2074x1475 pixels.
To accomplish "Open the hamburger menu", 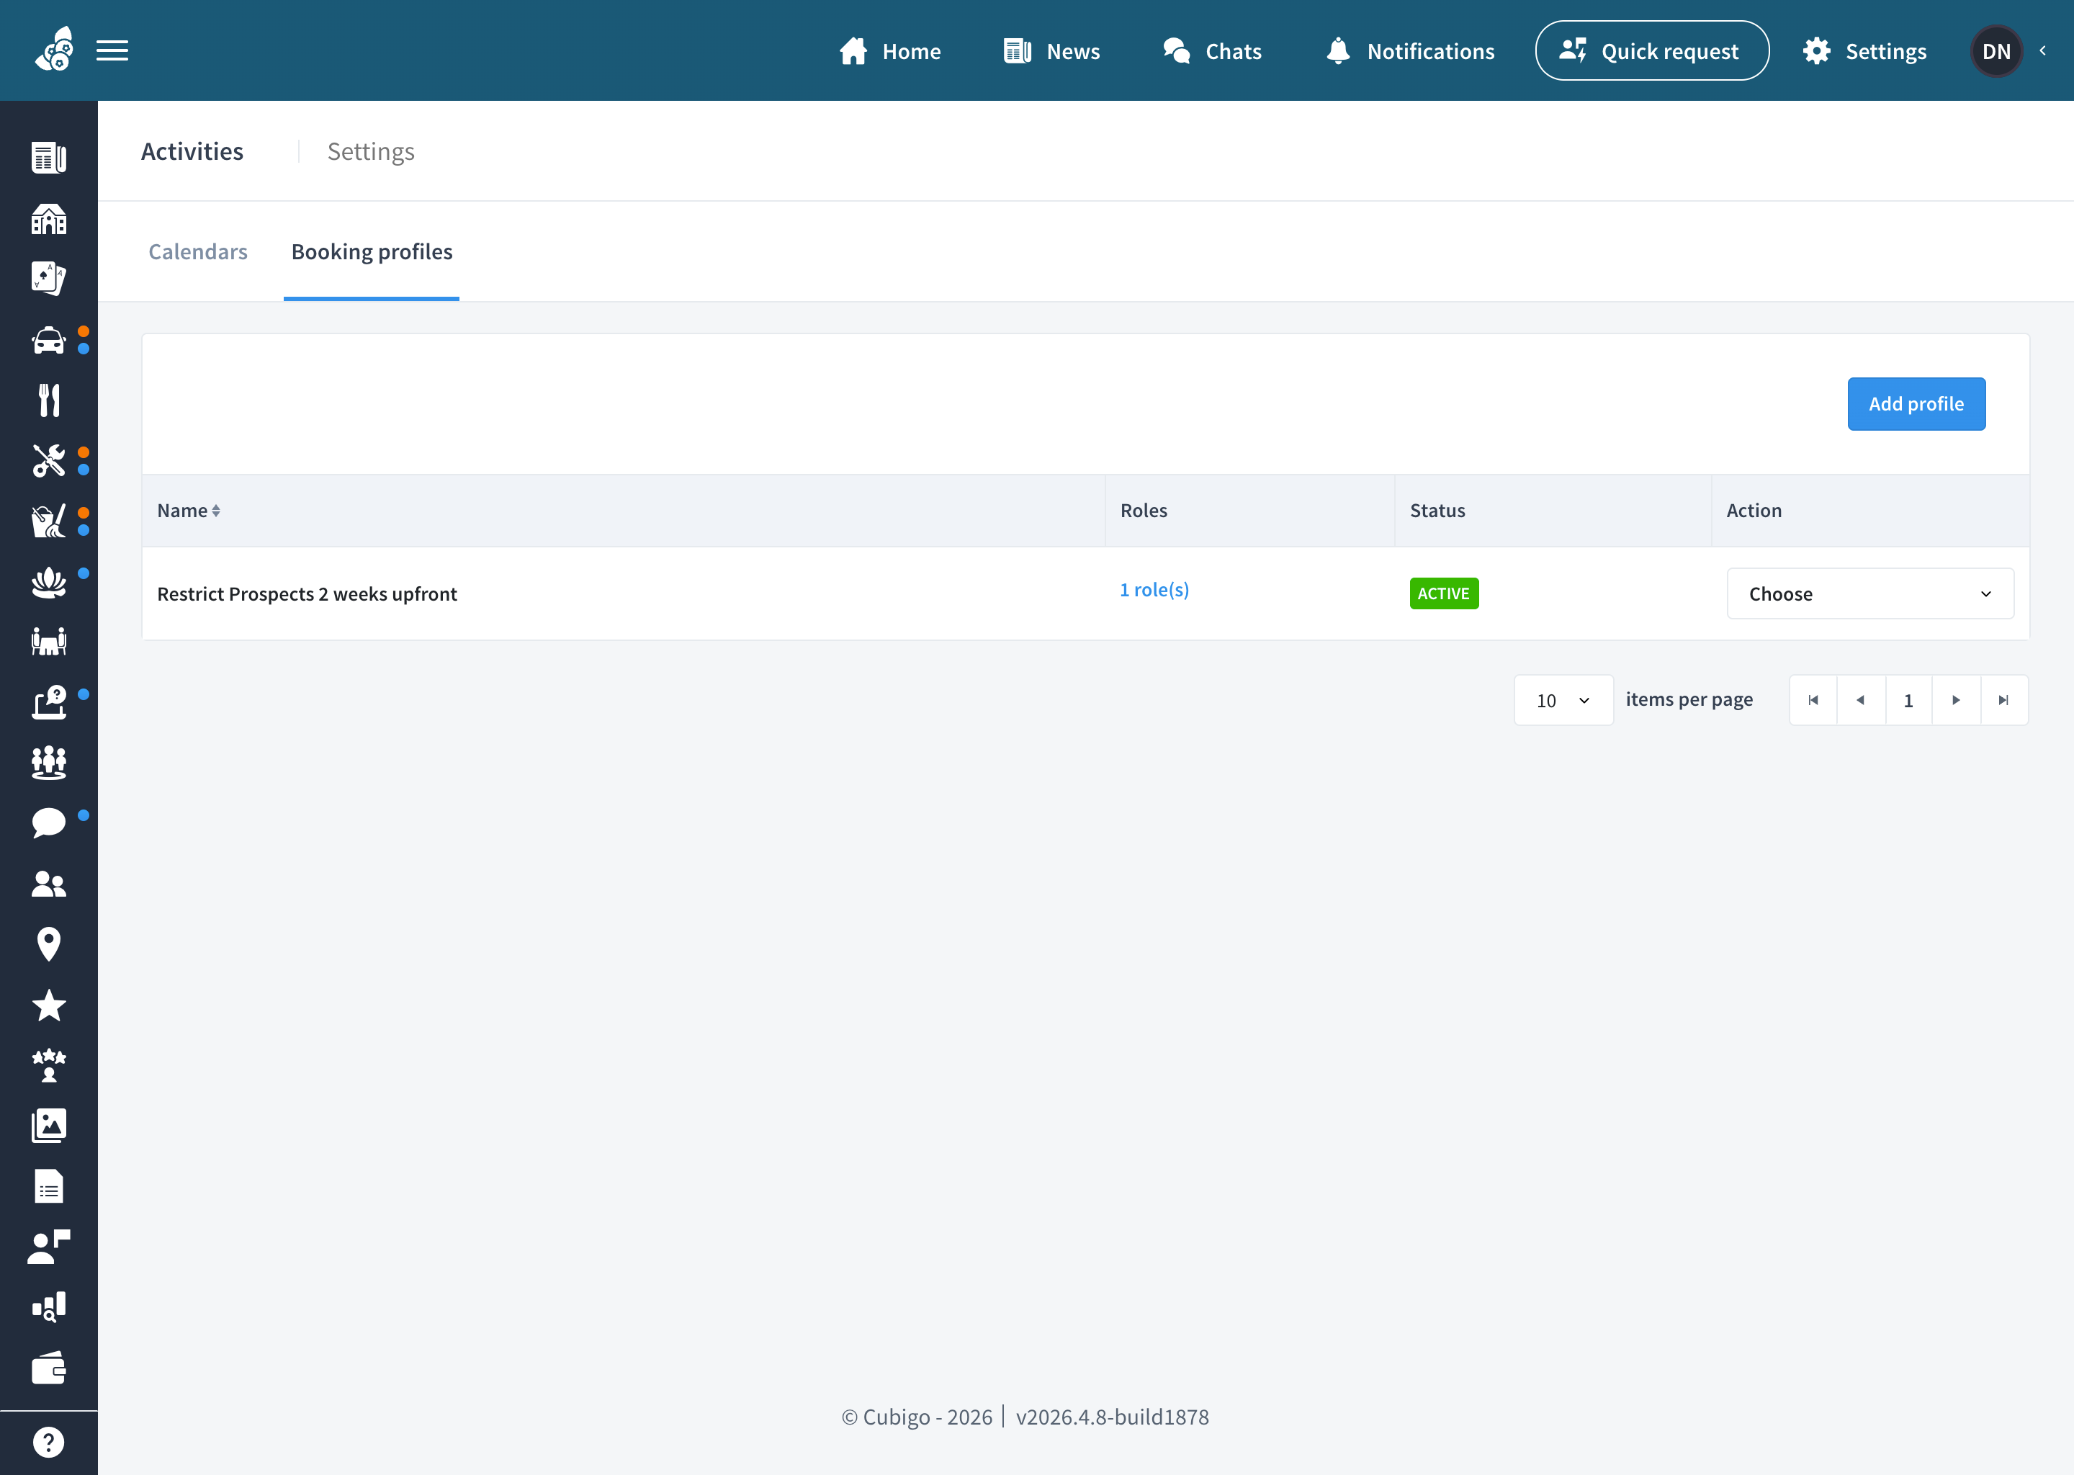I will pyautogui.click(x=112, y=51).
